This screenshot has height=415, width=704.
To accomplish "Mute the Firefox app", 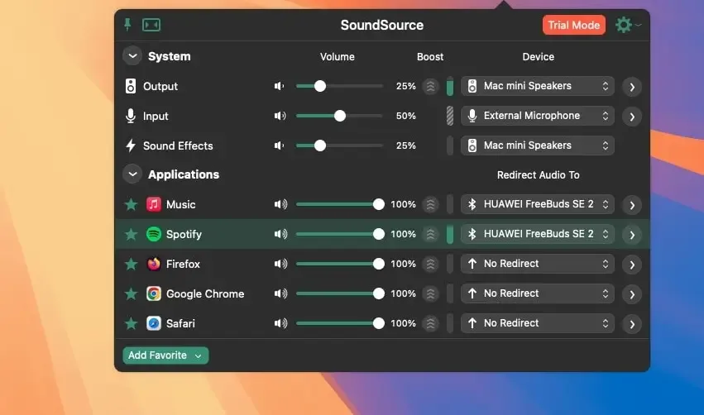I will [280, 264].
